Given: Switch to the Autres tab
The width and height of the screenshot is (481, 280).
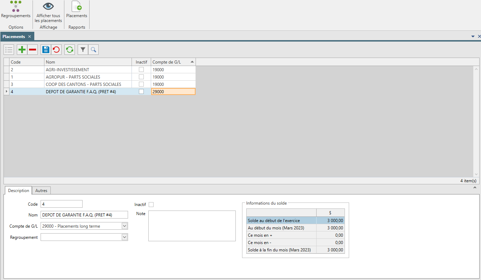Looking at the screenshot, I should pos(41,191).
